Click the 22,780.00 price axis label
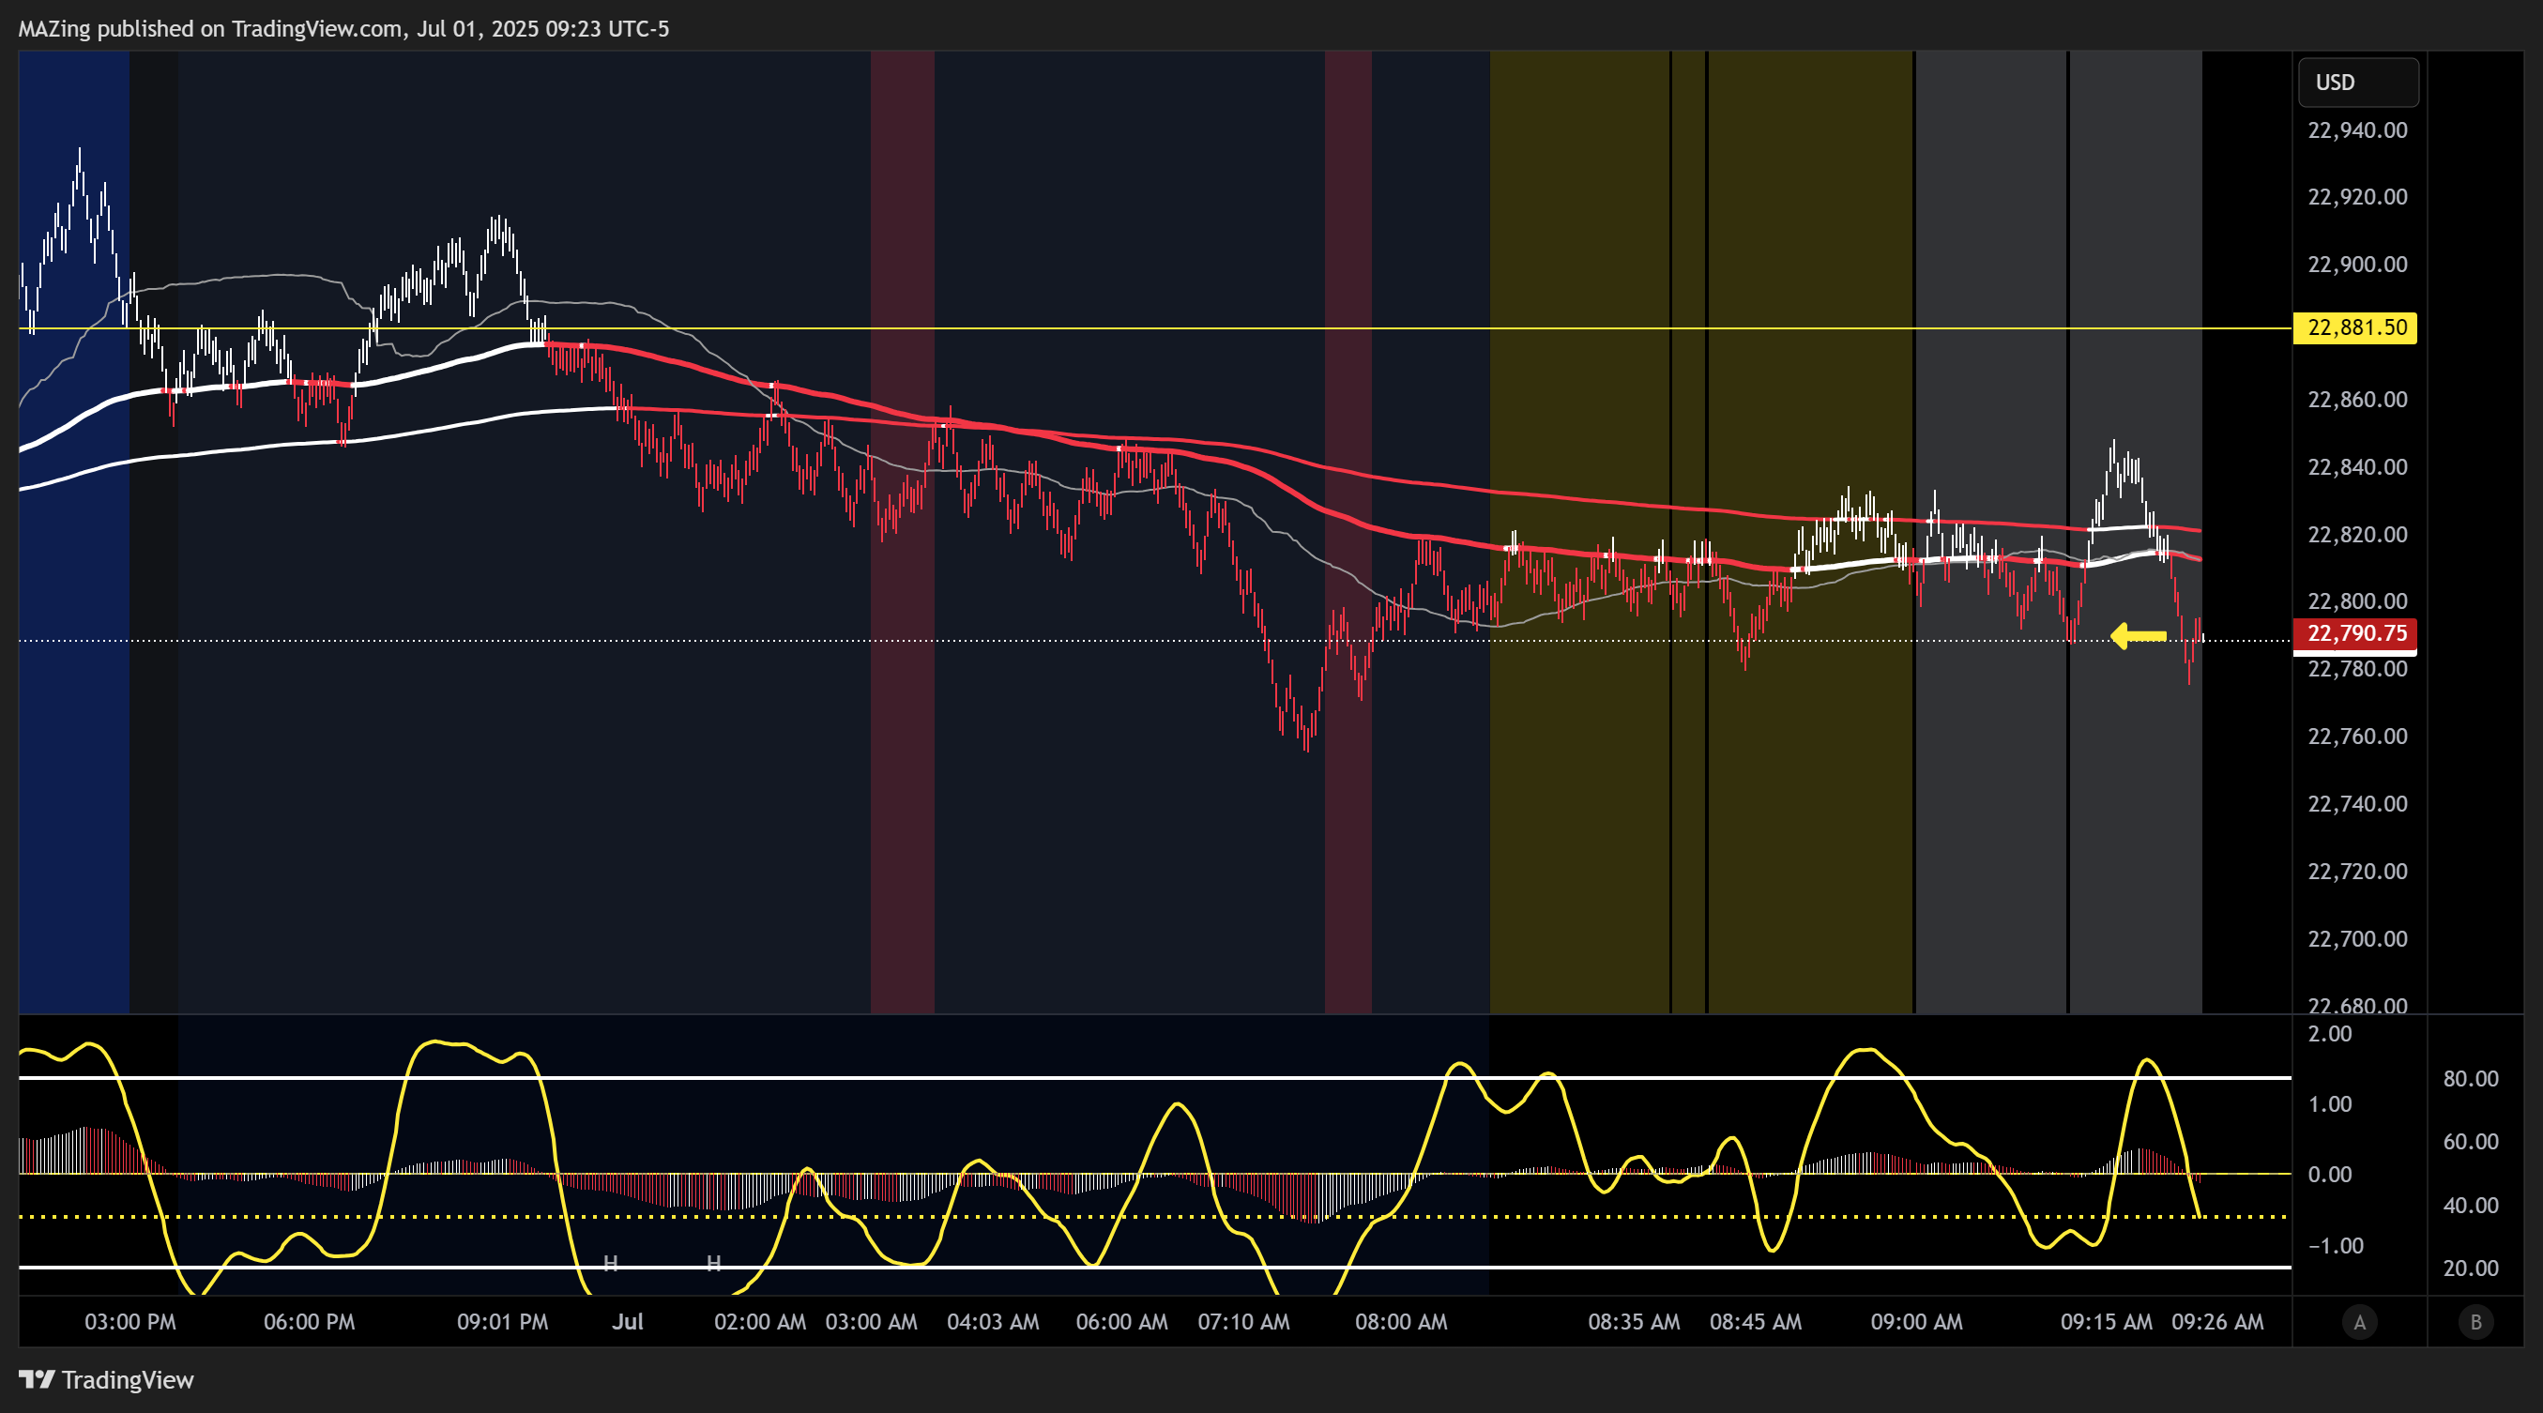Image resolution: width=2543 pixels, height=1413 pixels. (2357, 669)
